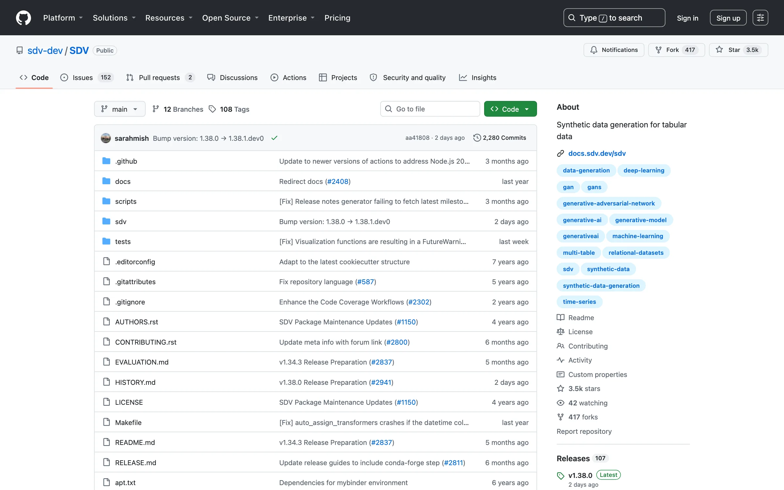Open the .editorconfig file
Screen dimensions: 784x490
(135, 262)
